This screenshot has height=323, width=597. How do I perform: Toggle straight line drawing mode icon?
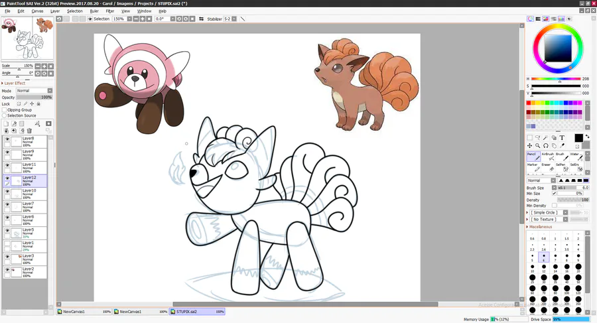point(243,19)
